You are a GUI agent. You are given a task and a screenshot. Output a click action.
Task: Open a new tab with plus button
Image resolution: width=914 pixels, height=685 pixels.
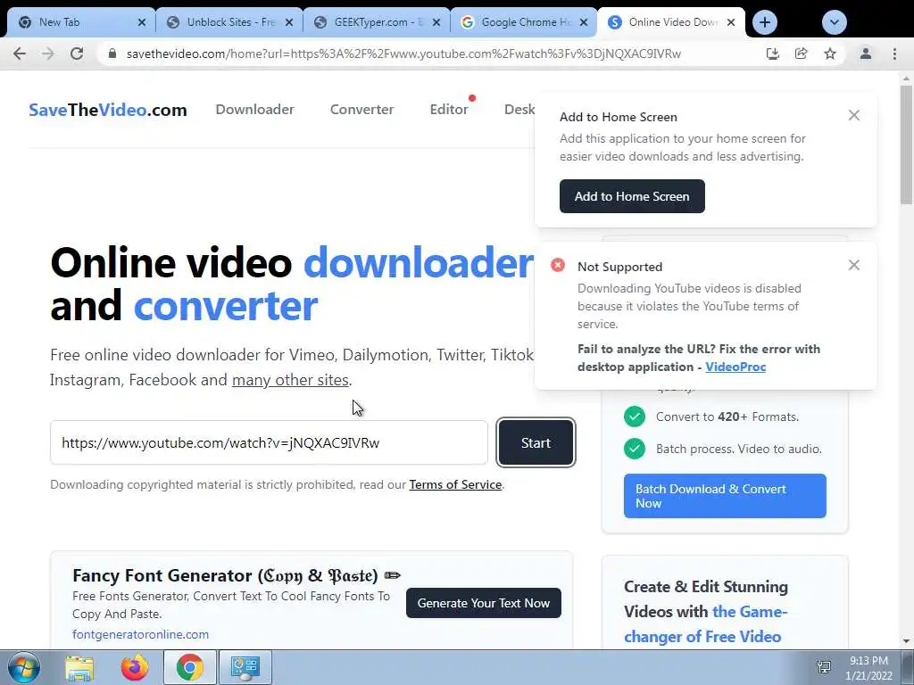(x=765, y=22)
